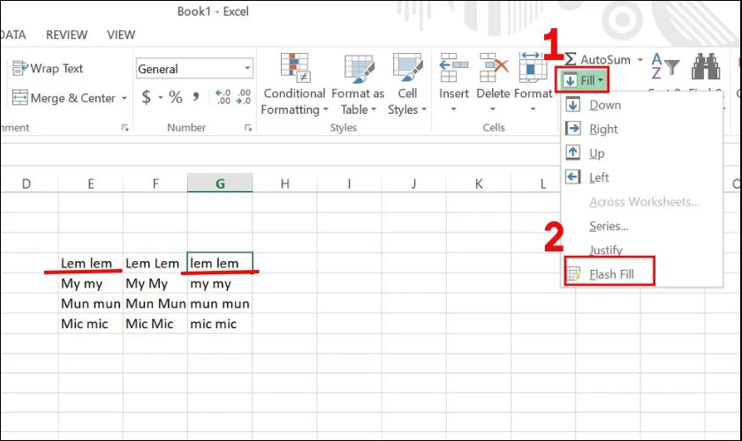The height and width of the screenshot is (441, 742).
Task: Select column G header
Action: [x=220, y=183]
